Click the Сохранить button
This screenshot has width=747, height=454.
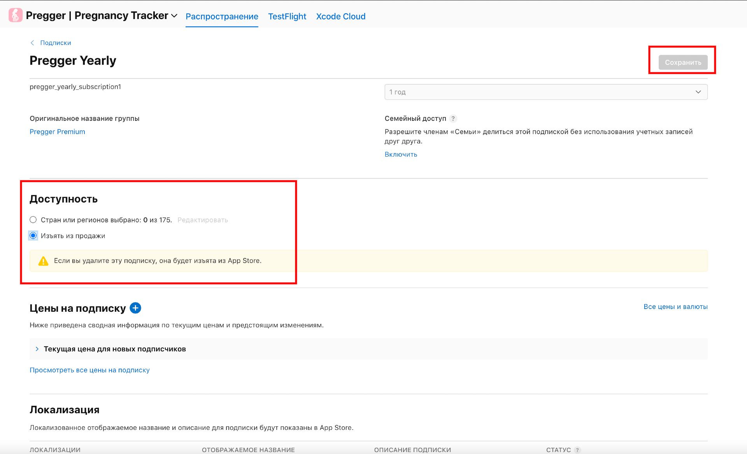coord(682,62)
